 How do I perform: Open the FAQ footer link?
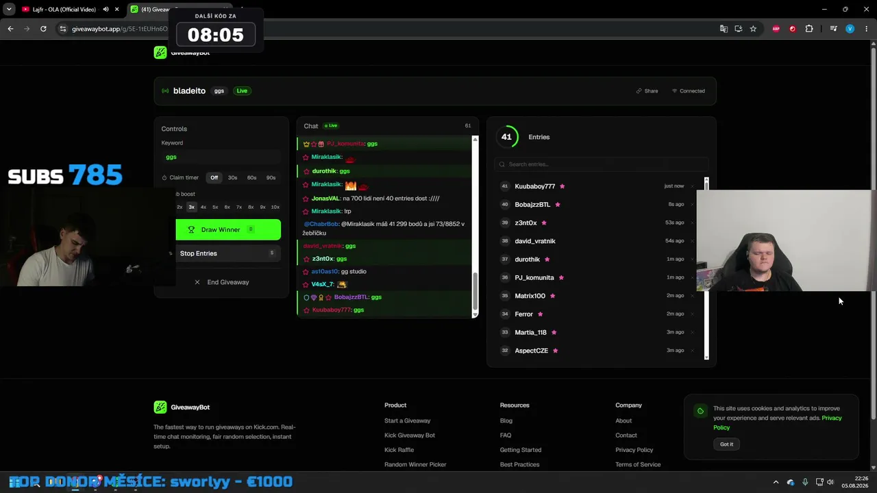click(x=506, y=435)
